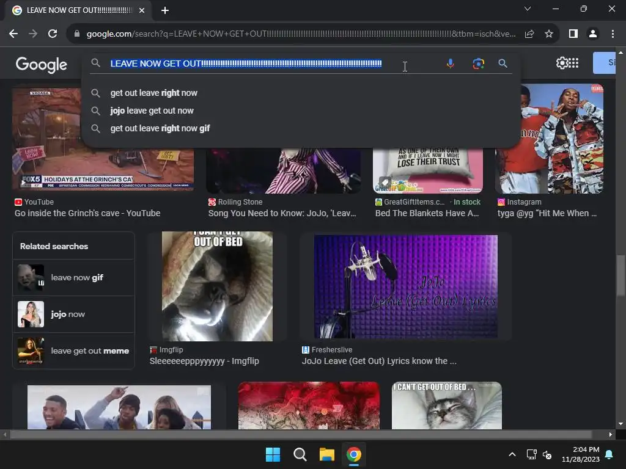Screen dimensions: 626x469
Task: Search by image with Google Lens
Action: click(x=478, y=64)
